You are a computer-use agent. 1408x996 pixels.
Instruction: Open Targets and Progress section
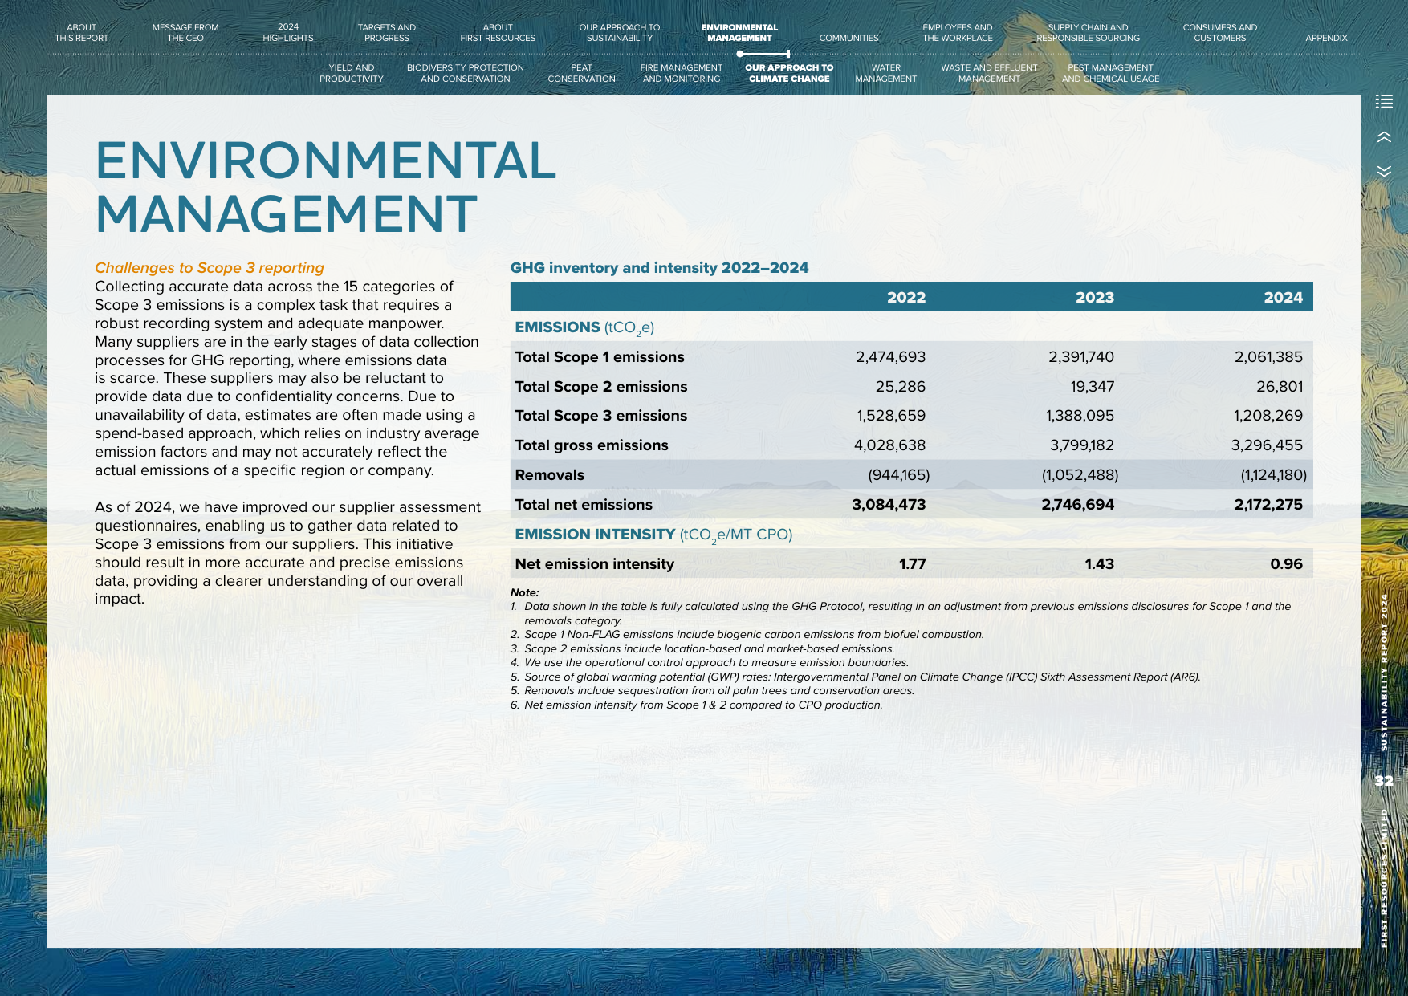[387, 33]
